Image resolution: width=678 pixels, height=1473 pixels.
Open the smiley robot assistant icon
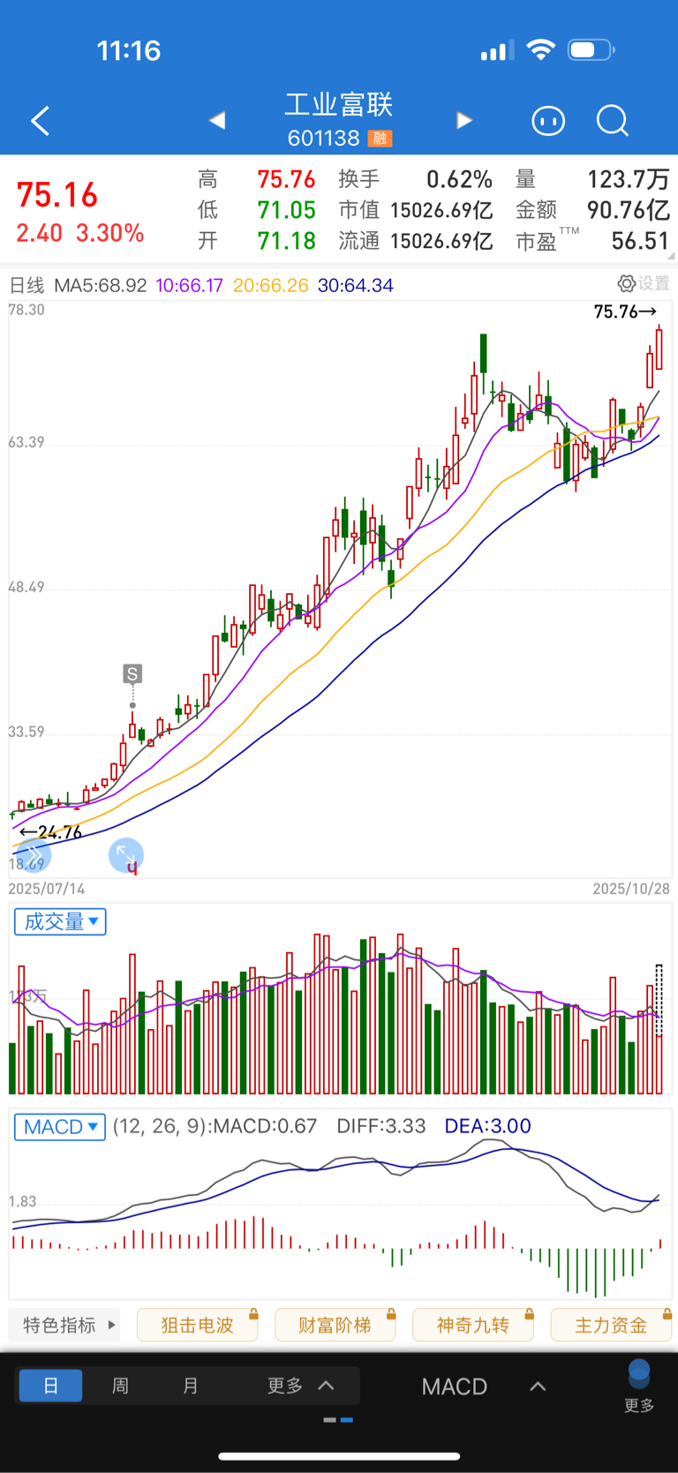click(548, 120)
